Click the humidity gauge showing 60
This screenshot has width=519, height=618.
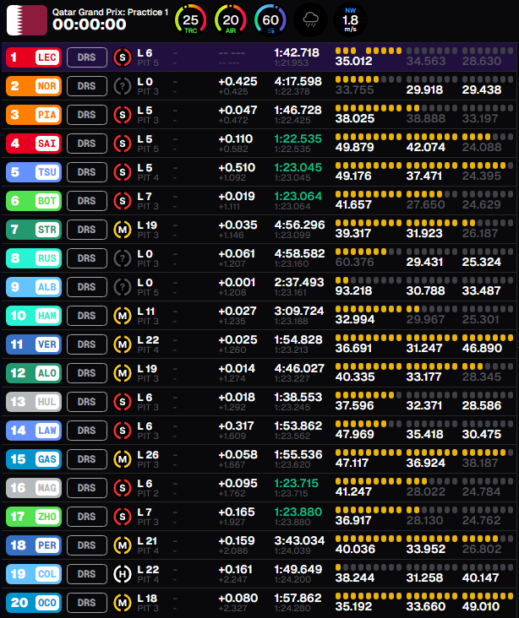[x=270, y=20]
